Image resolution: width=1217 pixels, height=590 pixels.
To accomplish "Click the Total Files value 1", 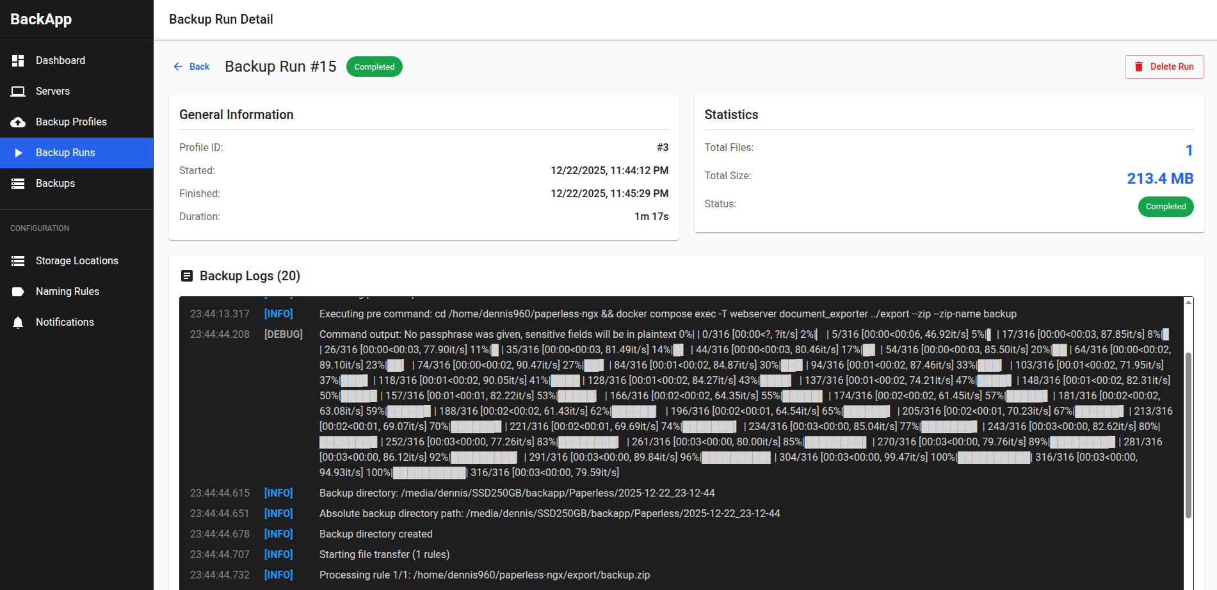I will (1189, 150).
